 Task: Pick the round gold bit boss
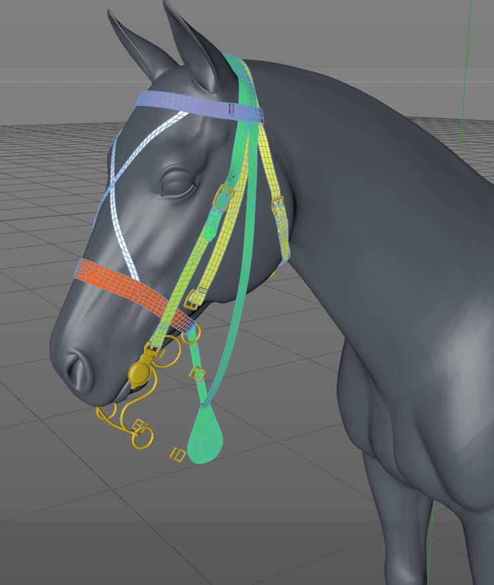[141, 373]
